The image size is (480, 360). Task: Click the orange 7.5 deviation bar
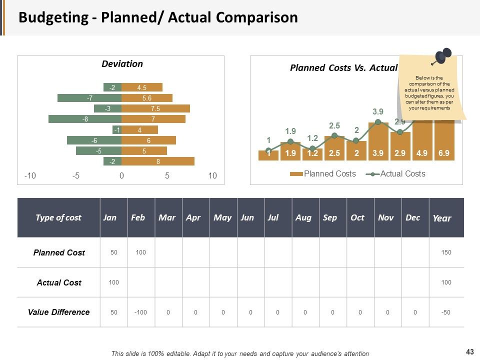point(156,108)
